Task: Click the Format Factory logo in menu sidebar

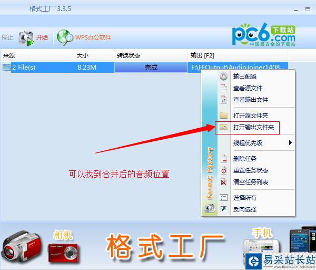Action: point(210,208)
